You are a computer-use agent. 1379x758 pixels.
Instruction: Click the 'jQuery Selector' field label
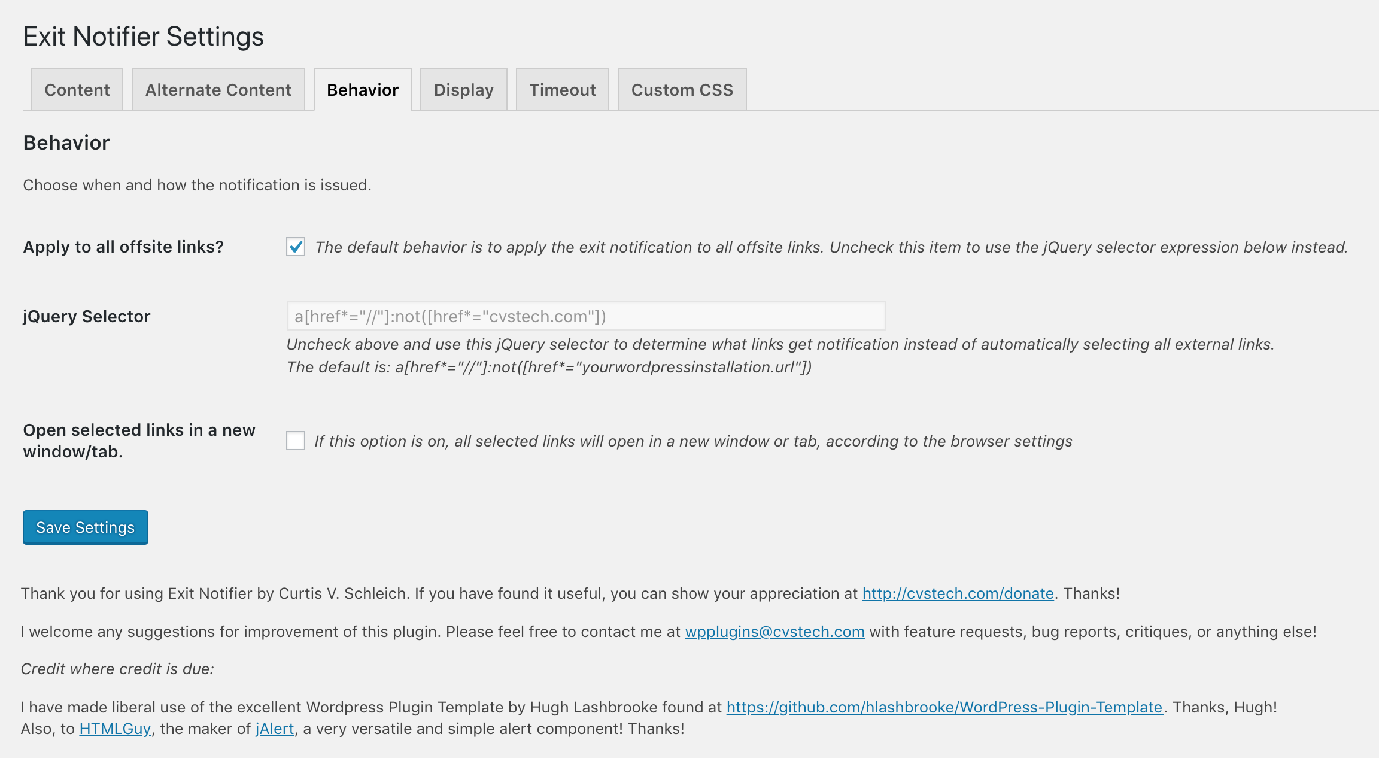coord(87,316)
